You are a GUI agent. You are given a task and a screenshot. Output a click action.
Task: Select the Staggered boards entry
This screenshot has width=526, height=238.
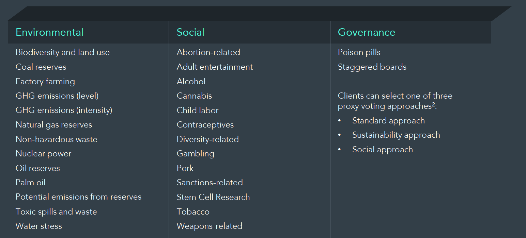[372, 67]
